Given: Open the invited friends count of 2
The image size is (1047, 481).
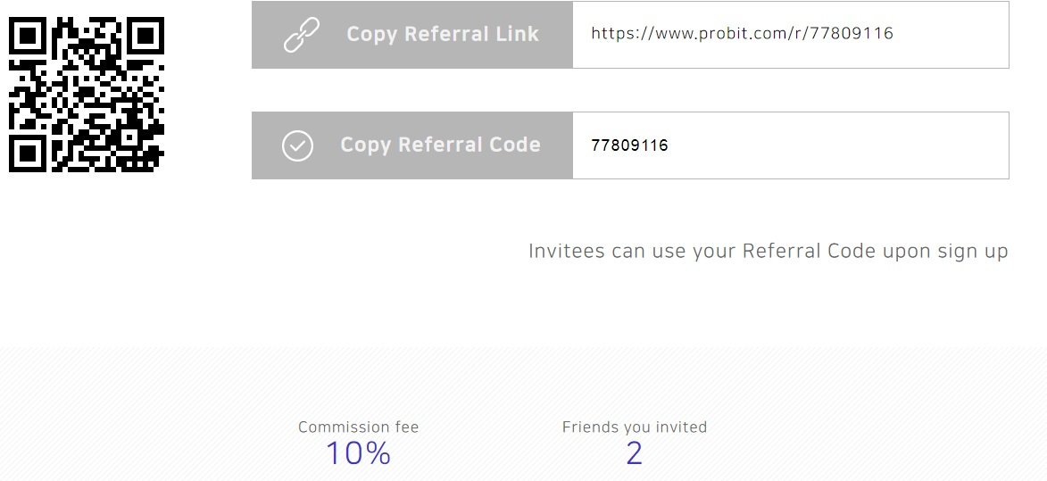Looking at the screenshot, I should tap(635, 453).
